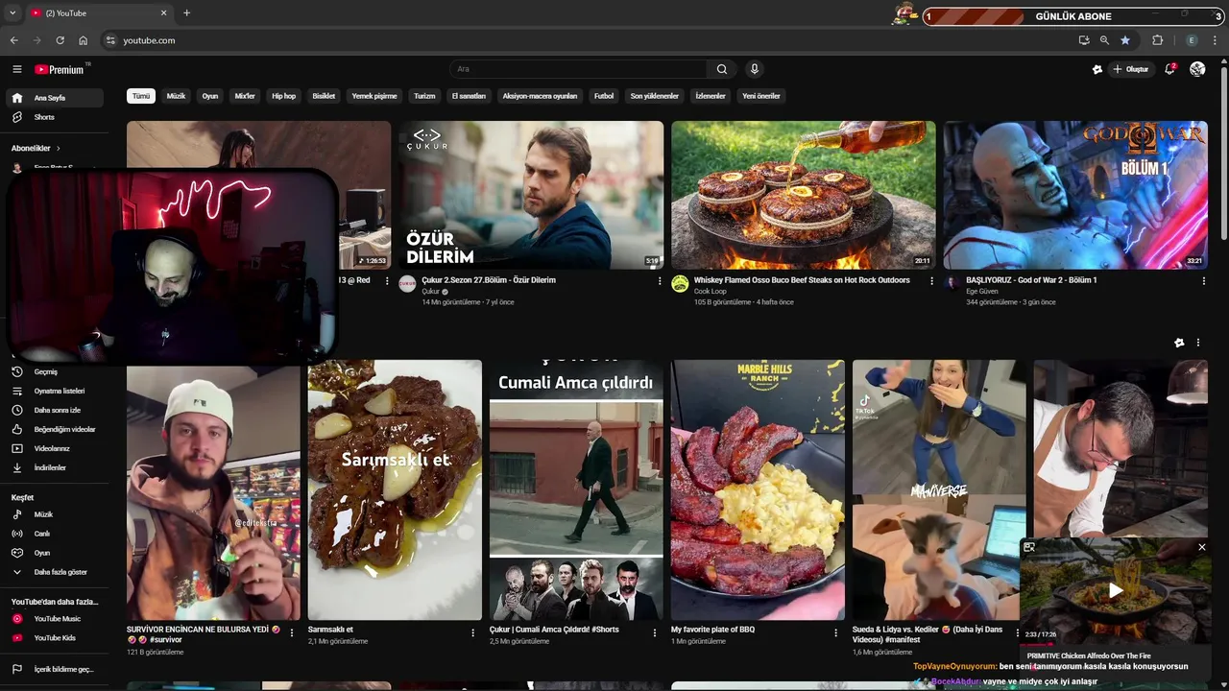Viewport: 1229px width, 691px height.
Task: Open options for SURVİVOR ENGİNCAN short
Action: click(x=292, y=633)
